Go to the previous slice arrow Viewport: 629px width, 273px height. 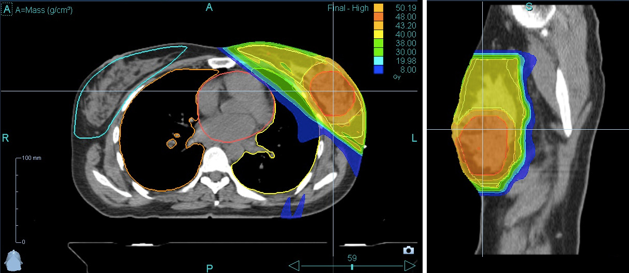tap(293, 266)
